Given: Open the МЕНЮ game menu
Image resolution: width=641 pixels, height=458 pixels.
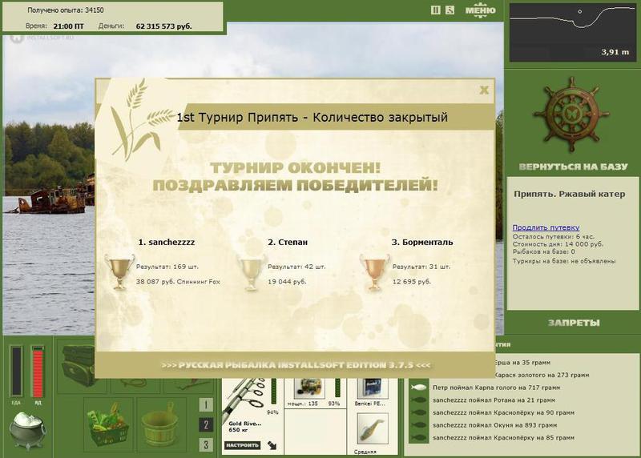Looking at the screenshot, I should 480,10.
